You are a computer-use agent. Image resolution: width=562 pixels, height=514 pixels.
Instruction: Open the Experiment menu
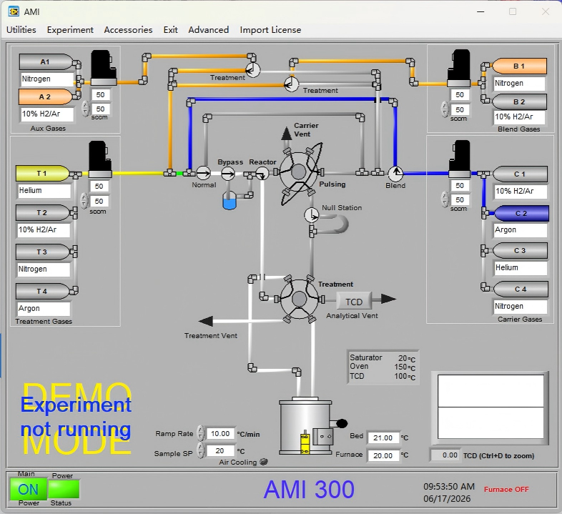click(70, 30)
